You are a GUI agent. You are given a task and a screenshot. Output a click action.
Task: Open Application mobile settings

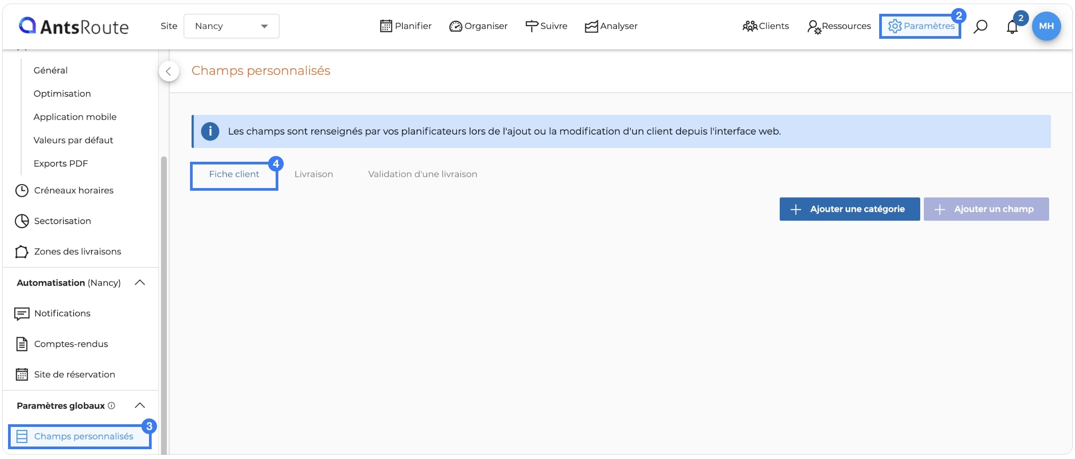[75, 117]
